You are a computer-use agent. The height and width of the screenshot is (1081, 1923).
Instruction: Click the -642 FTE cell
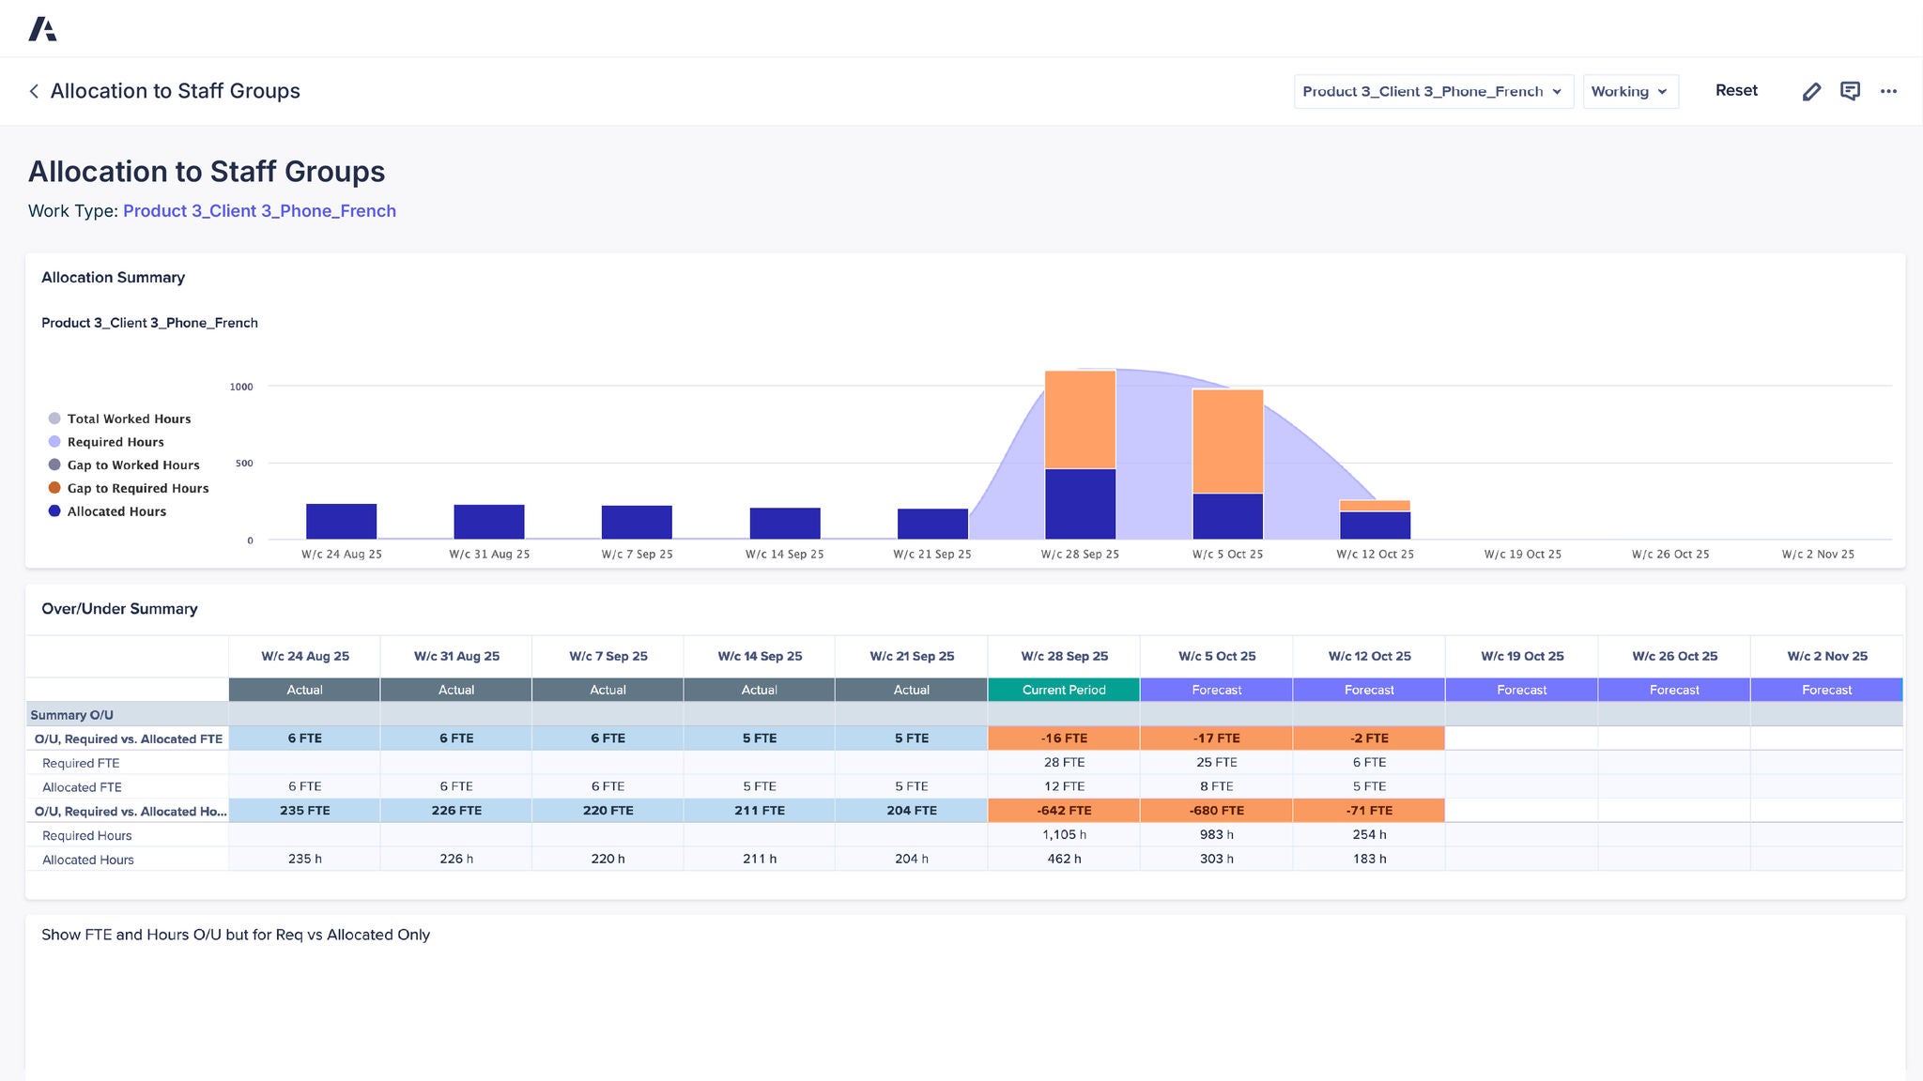click(1064, 811)
